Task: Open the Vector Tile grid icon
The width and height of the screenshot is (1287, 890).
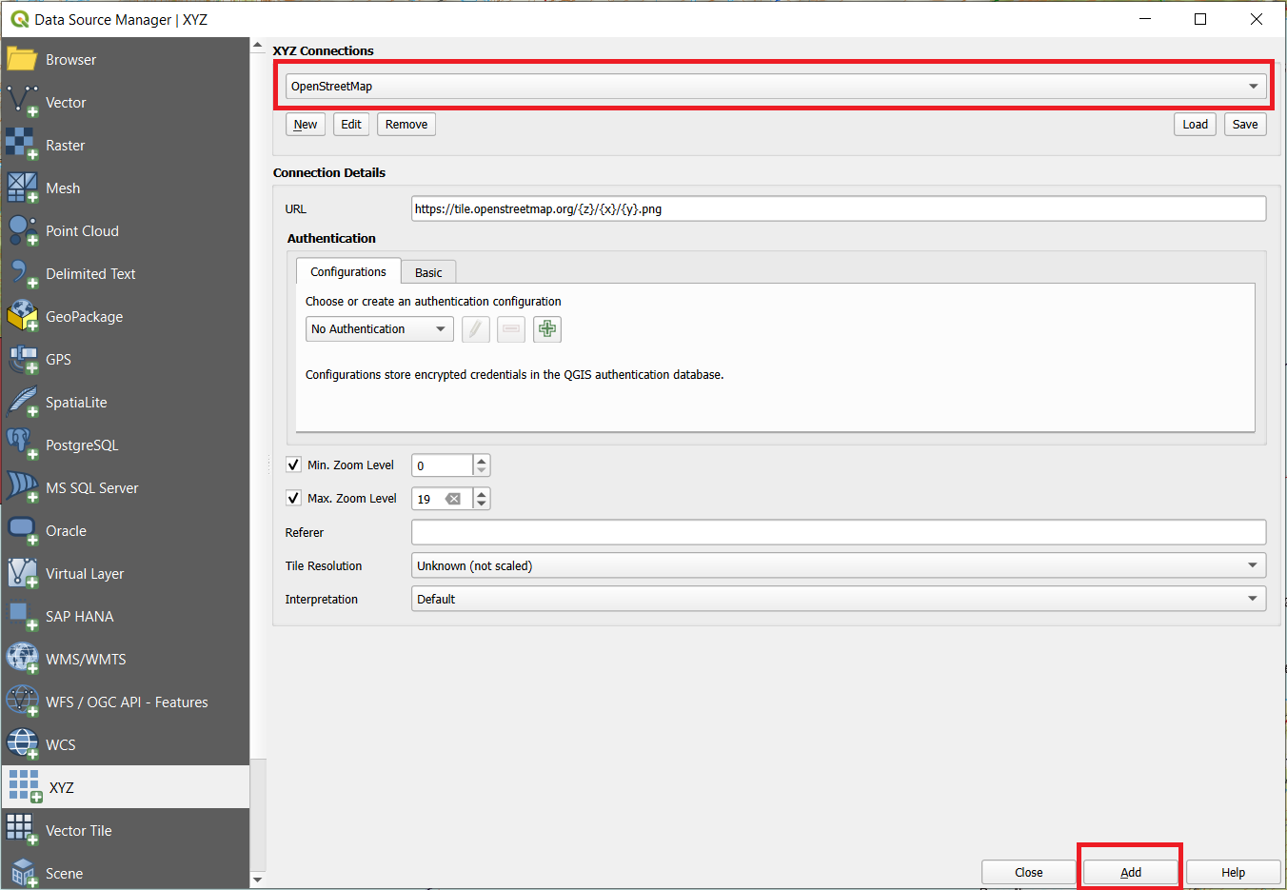Action: click(22, 830)
